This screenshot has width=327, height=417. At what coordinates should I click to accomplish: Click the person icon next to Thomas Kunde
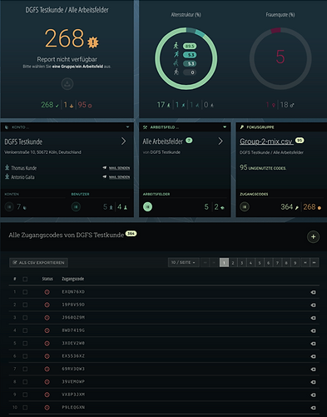7,167
